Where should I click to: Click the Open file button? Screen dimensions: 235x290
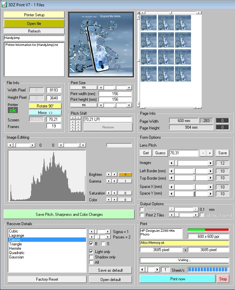coord(34,24)
